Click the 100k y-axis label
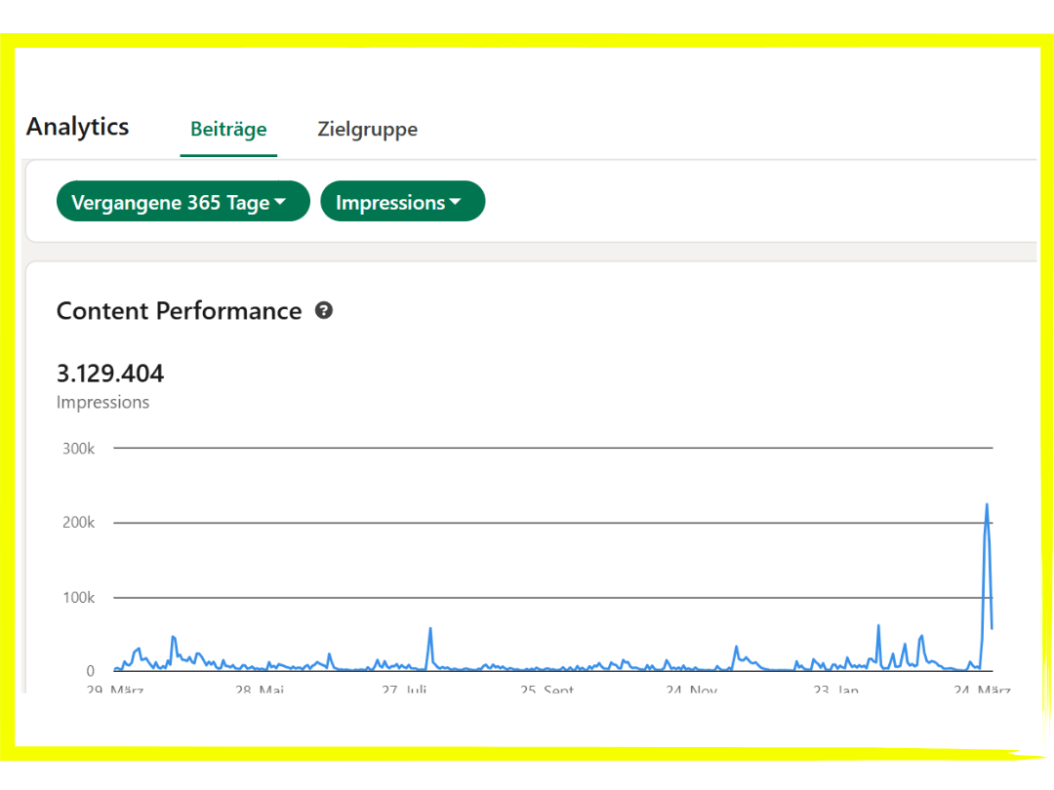This screenshot has height=790, width=1054. click(x=78, y=597)
